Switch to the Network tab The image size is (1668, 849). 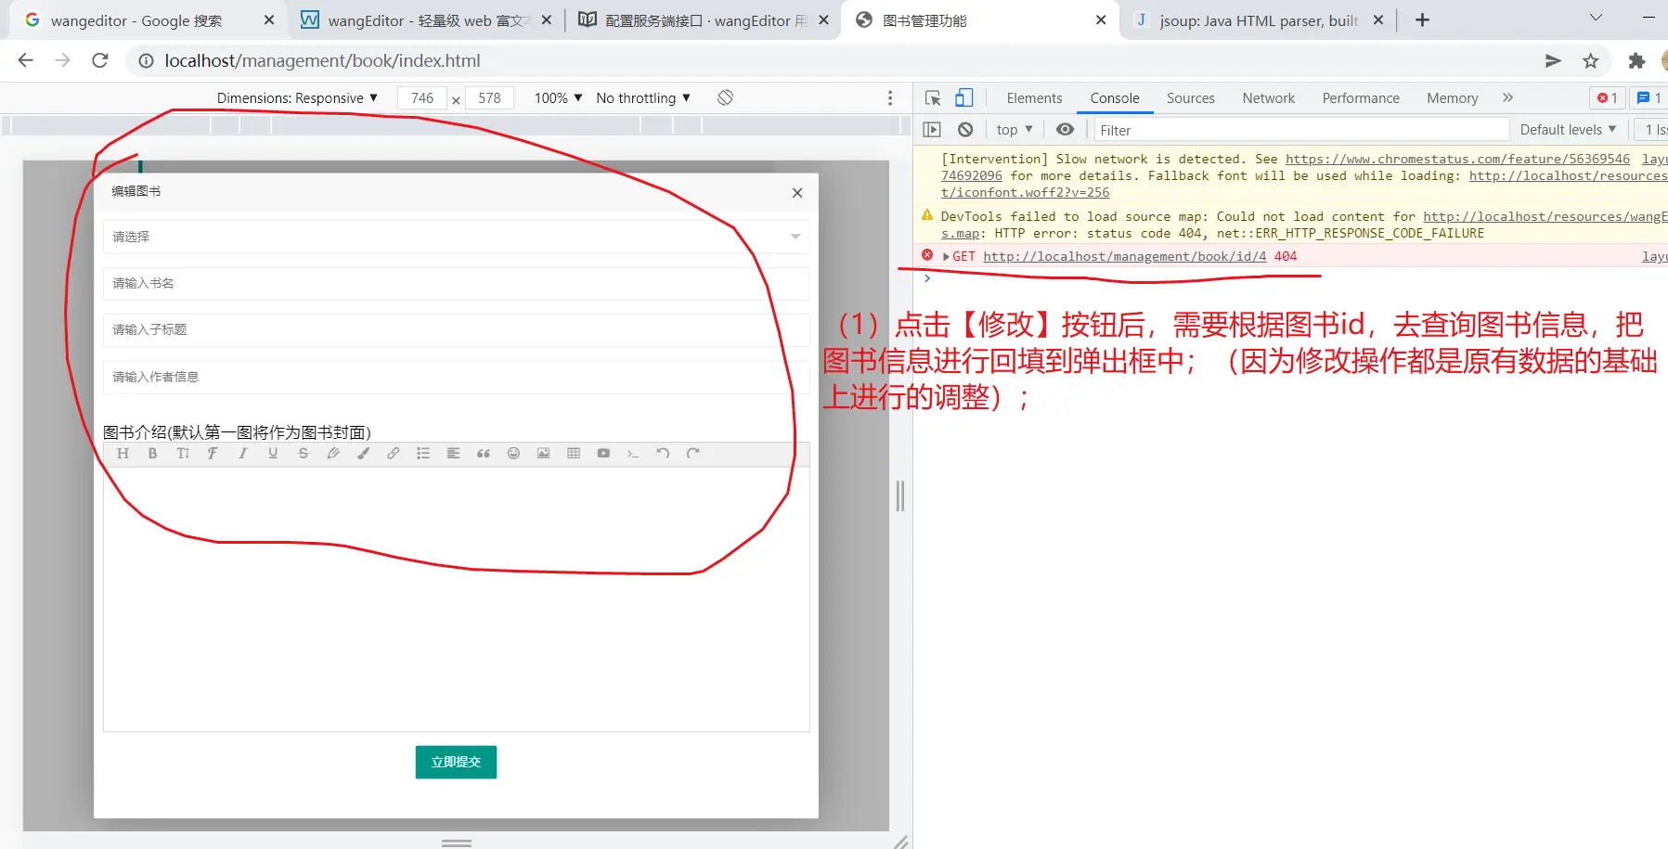(1268, 98)
